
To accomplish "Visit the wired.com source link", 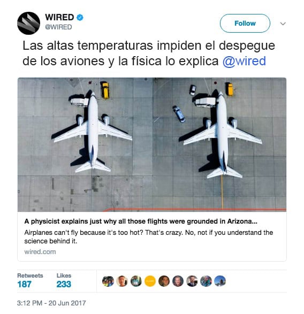I will [40, 252].
